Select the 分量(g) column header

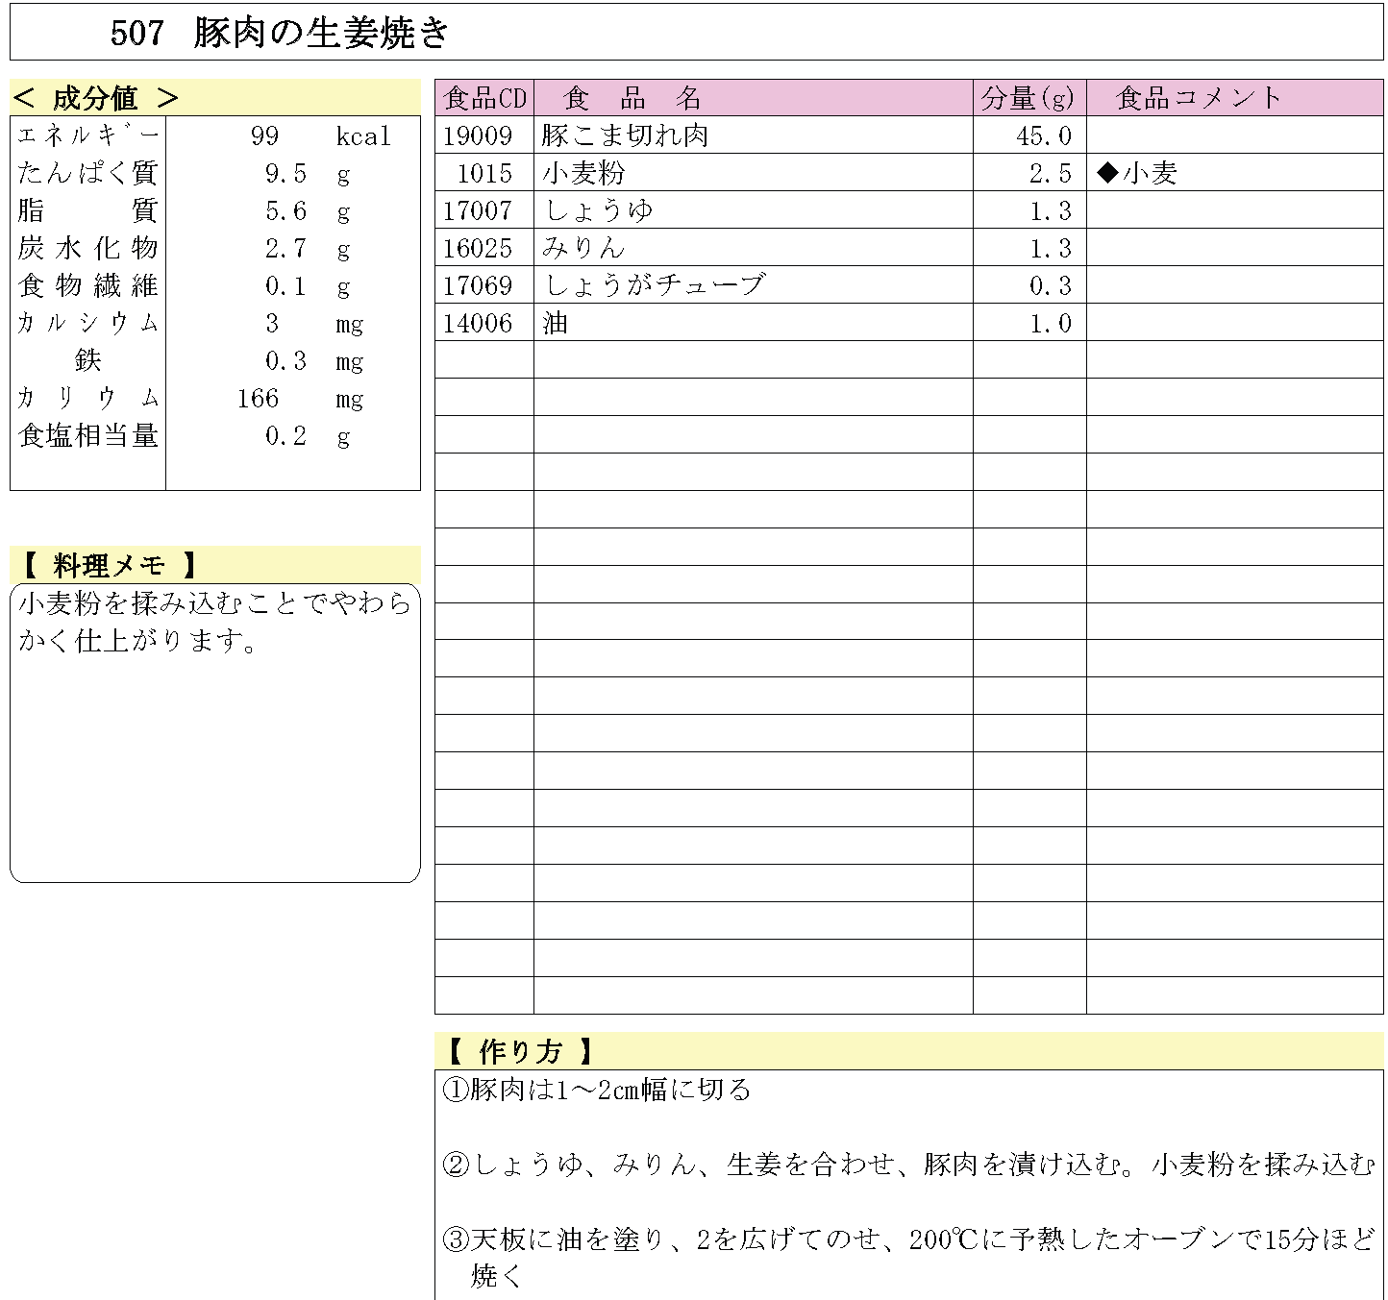(1028, 98)
